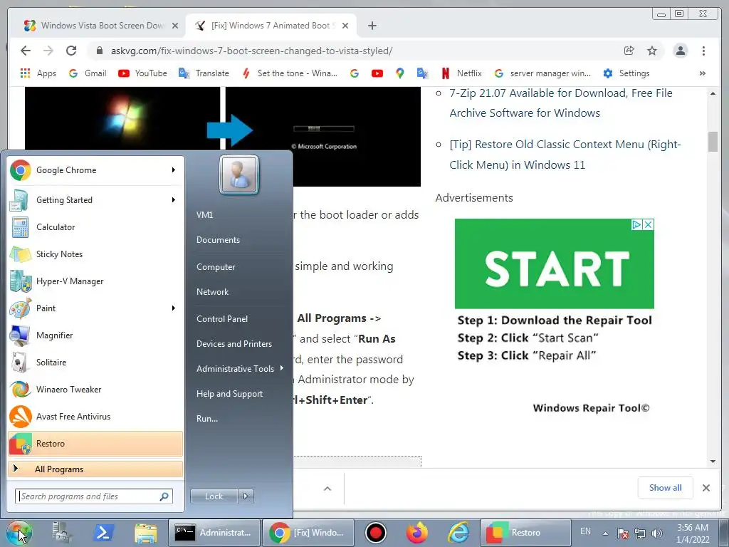Open 7-Zip 21.07 article link
This screenshot has width=729, height=547.
click(561, 103)
